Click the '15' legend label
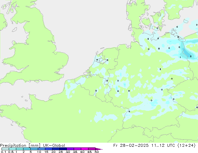This screenshot has height=153, width=198. click(x=46, y=152)
